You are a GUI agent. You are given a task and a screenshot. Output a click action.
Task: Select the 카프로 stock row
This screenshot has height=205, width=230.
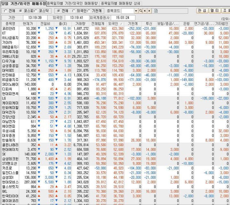115,168
